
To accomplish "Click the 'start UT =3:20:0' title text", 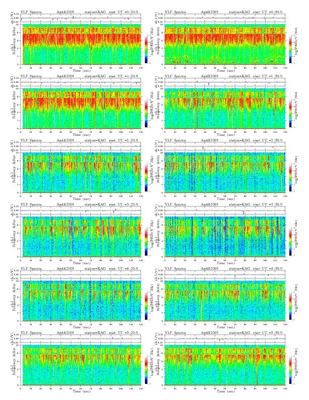I will [x=123, y=205].
